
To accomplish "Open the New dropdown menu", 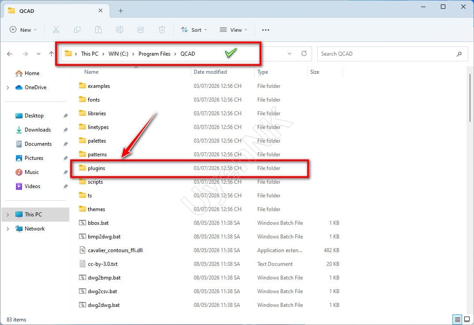I will 23,30.
